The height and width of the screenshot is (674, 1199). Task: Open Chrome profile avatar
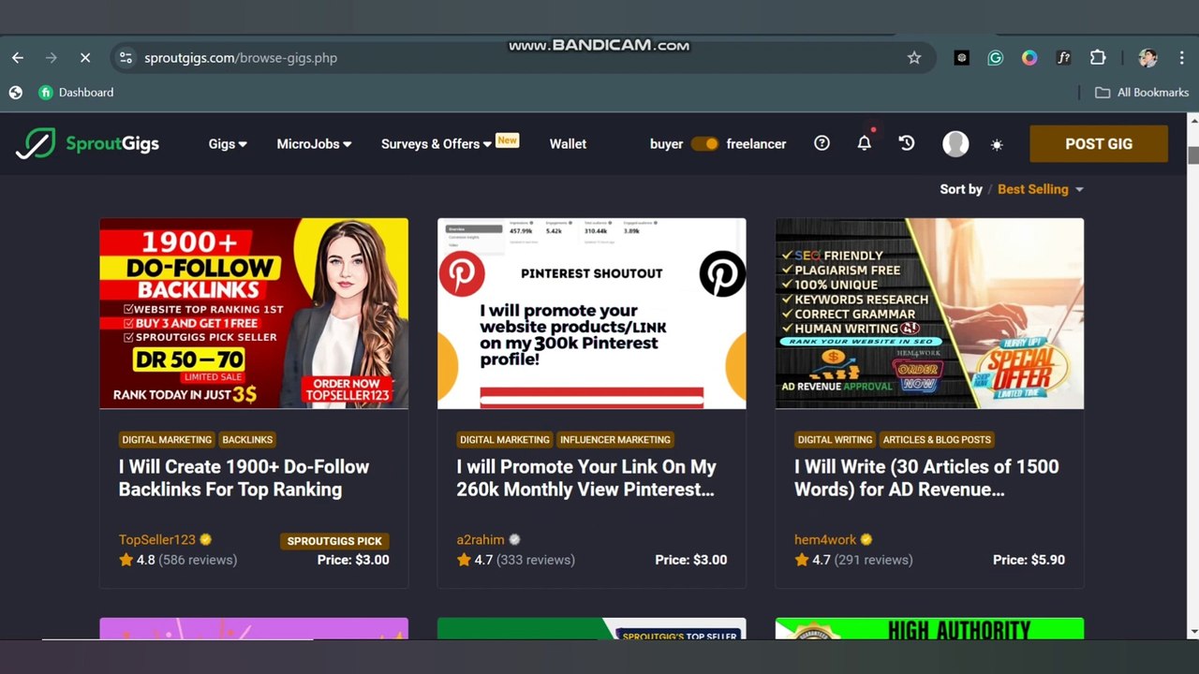tap(1147, 58)
